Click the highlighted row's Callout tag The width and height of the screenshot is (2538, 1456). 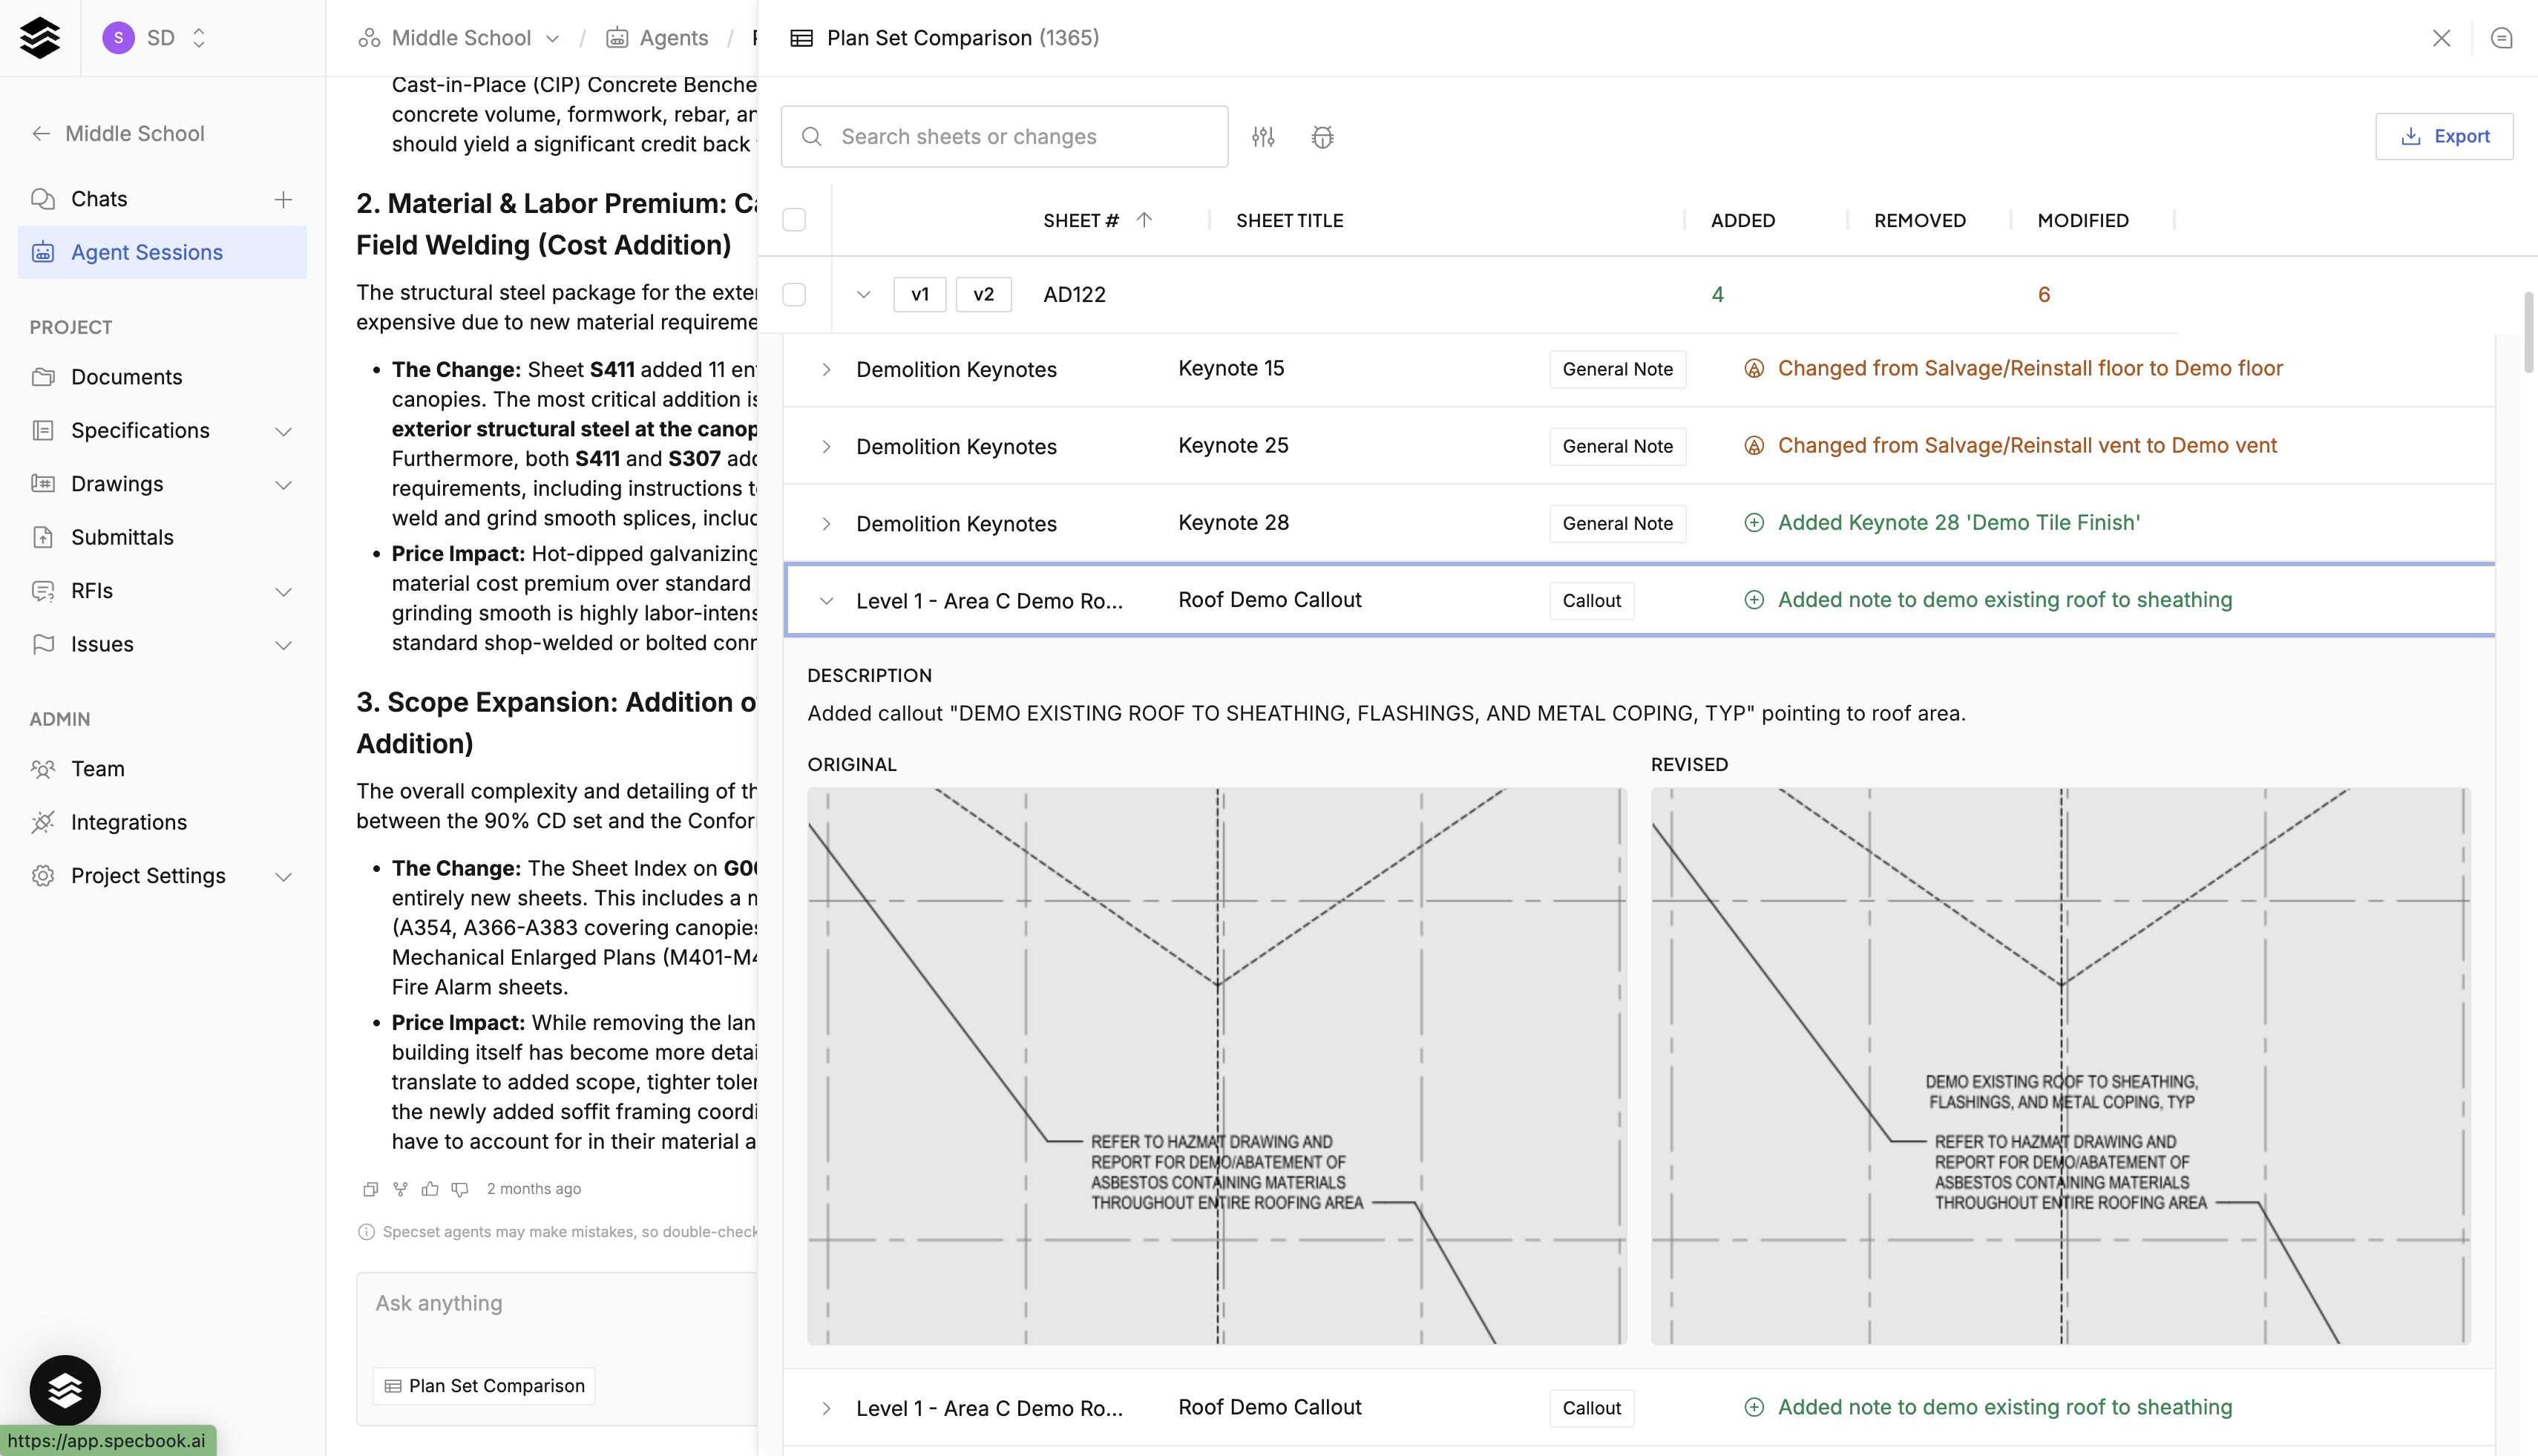1591,601
